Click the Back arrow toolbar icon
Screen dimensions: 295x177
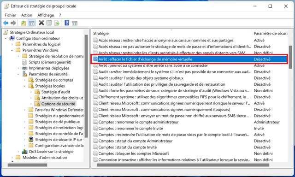pos(6,23)
